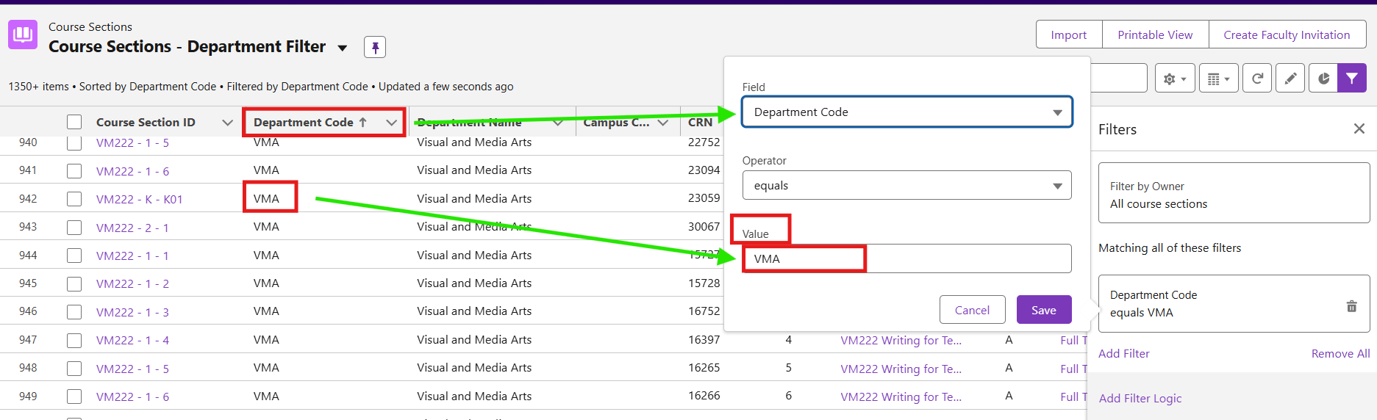Open record VM222 - 1 - 4
Screen dimensions: 1377x420
click(132, 340)
